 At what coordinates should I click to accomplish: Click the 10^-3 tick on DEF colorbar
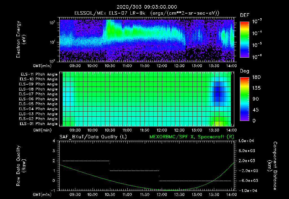(257, 21)
